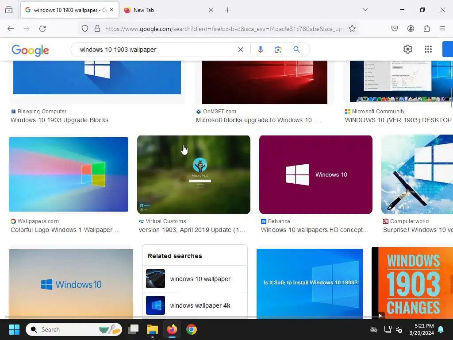Open the Firefox account menu

tap(411, 28)
